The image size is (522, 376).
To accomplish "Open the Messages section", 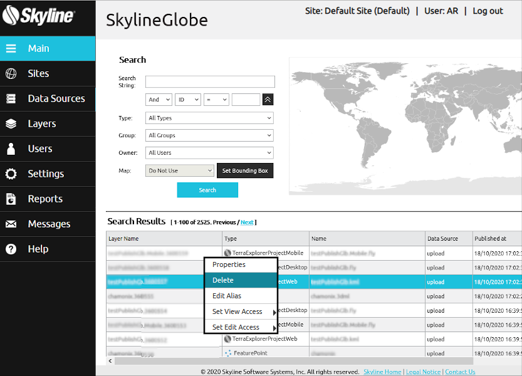I will 48,224.
